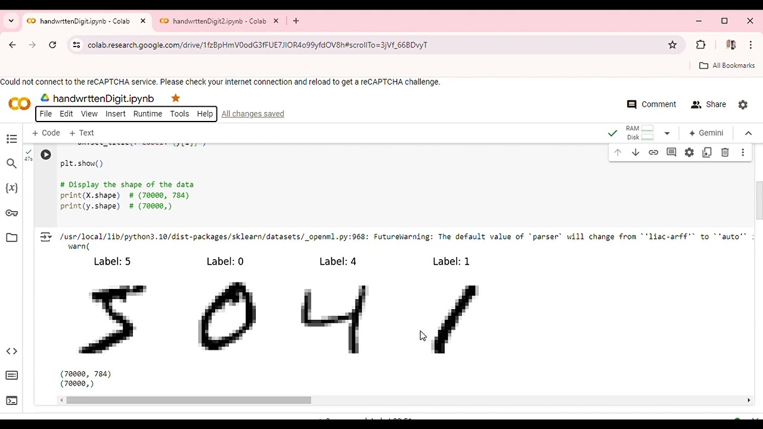
Task: Open the secrets key panel
Action: coord(11,213)
